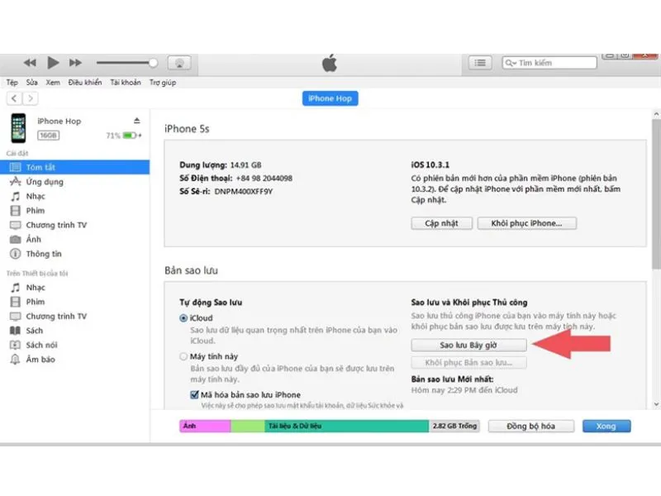Click the Sao lưu Bây giờ button
Image resolution: width=661 pixels, height=496 pixels.
coord(468,345)
